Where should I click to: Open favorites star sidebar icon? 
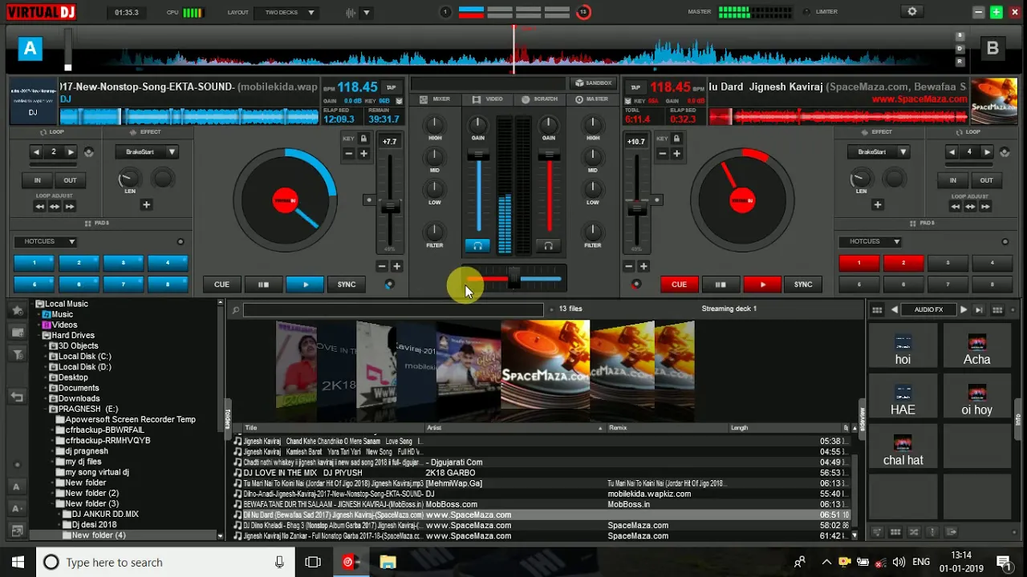[x=17, y=310]
